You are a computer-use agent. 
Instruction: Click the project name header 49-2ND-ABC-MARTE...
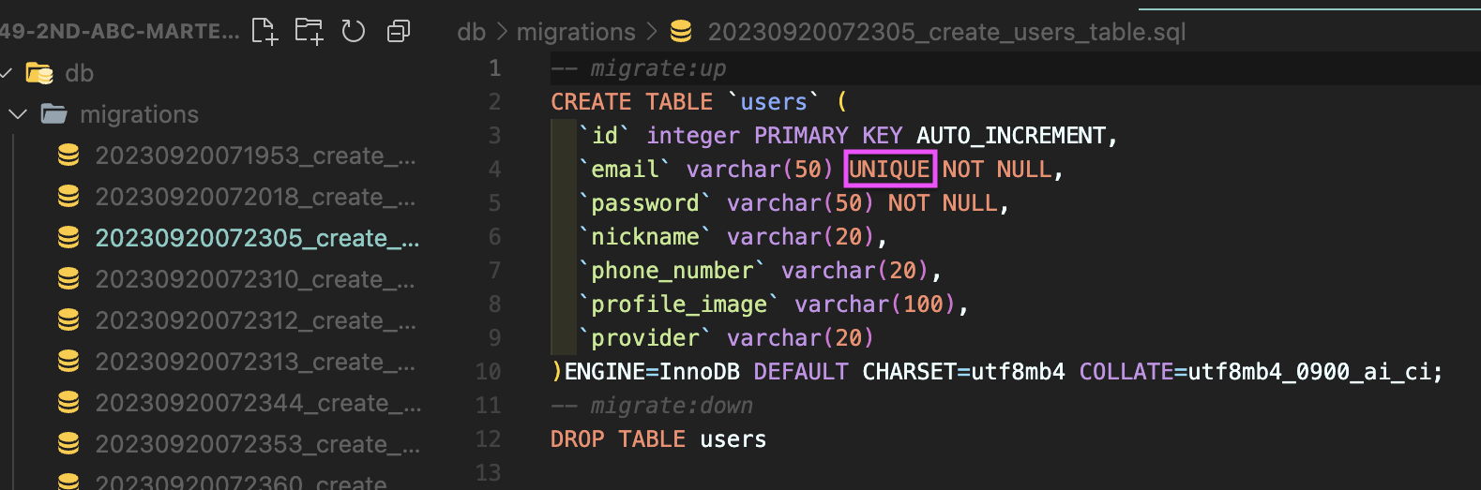[x=119, y=31]
